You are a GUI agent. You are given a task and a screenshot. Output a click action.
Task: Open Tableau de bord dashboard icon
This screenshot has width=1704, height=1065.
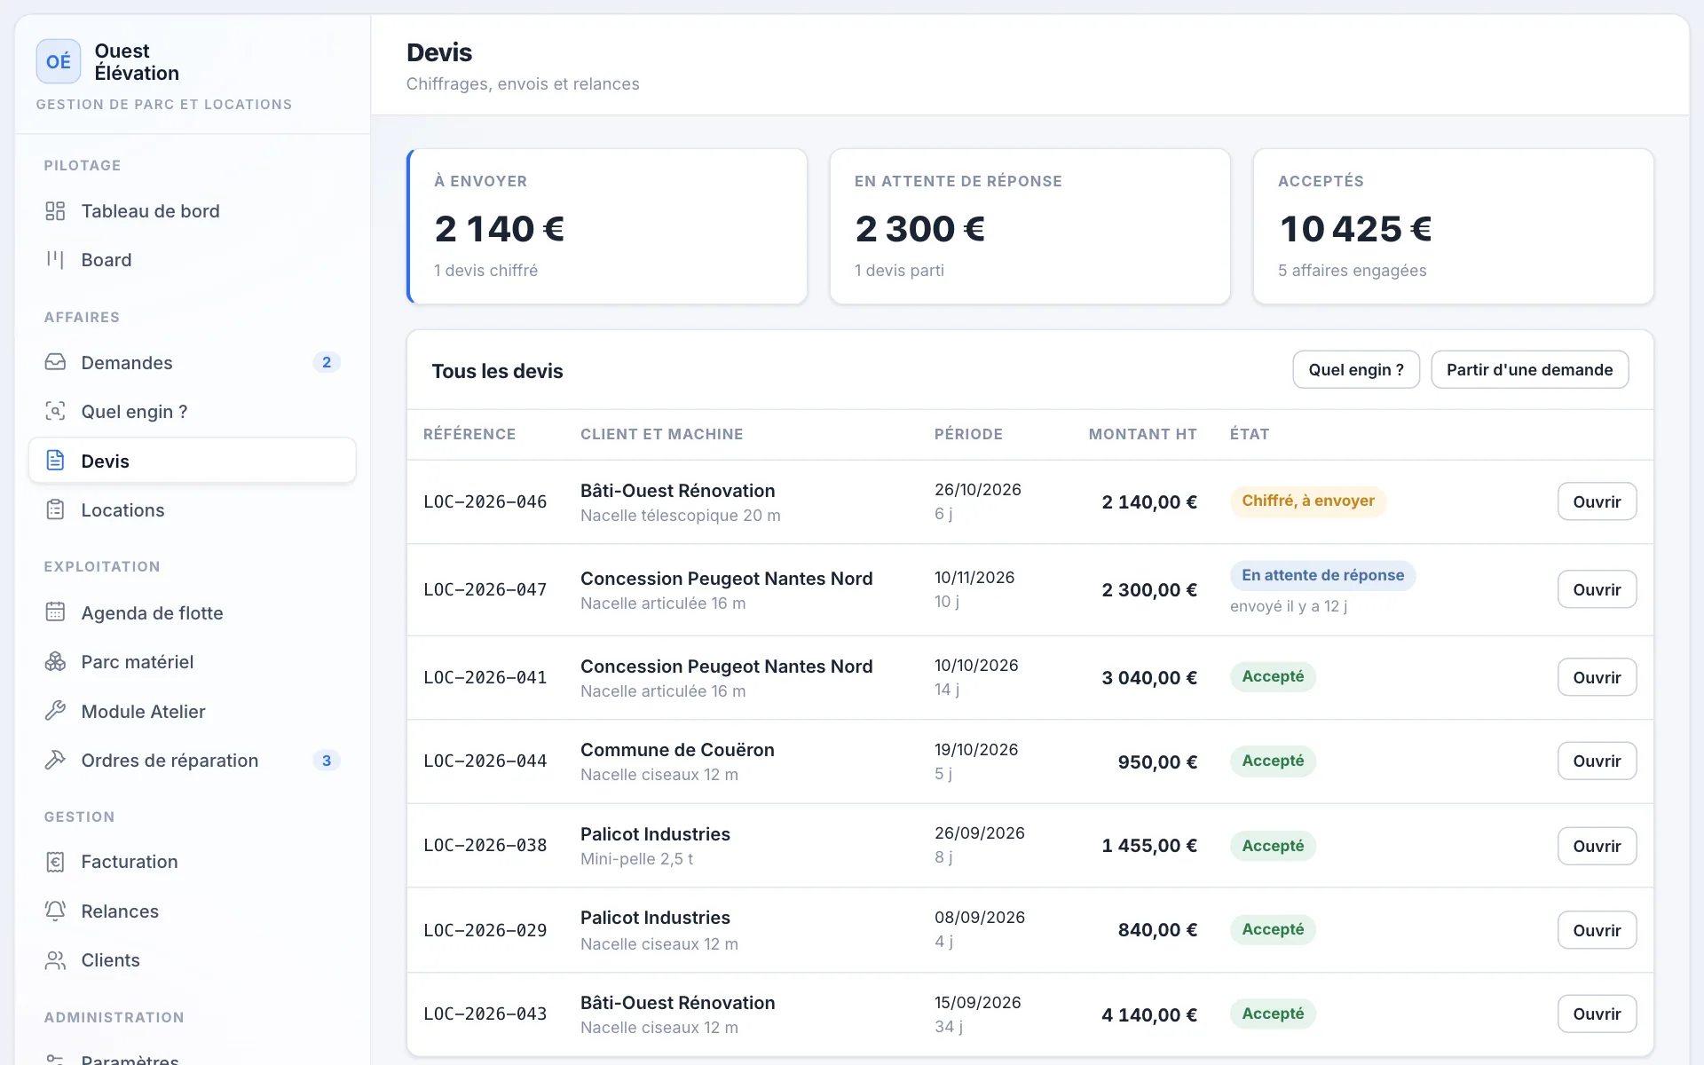(55, 211)
